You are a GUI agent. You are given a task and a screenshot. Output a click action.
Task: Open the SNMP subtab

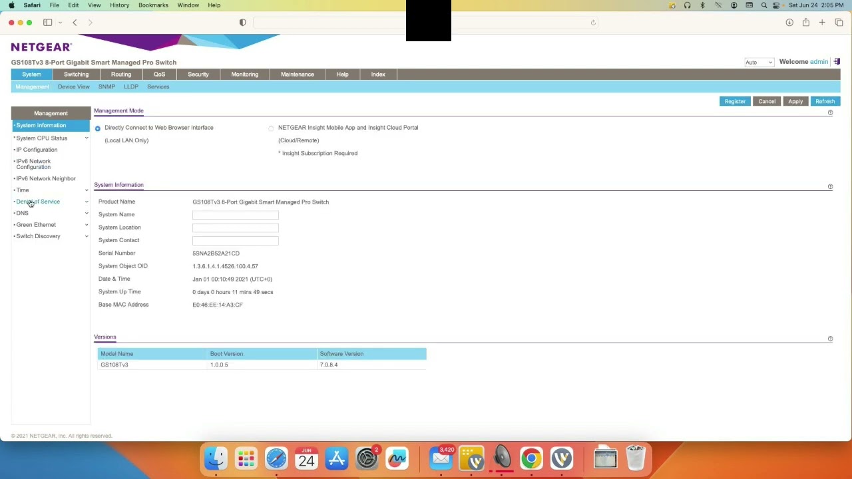tap(106, 87)
